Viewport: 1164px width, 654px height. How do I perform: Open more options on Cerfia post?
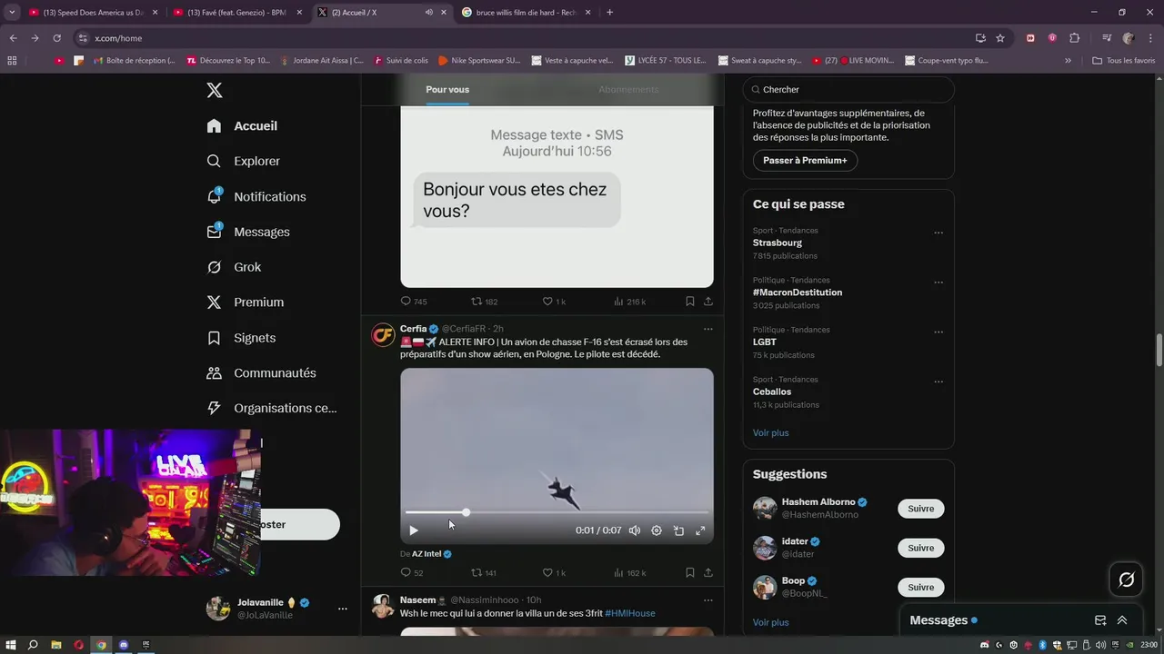click(x=708, y=329)
